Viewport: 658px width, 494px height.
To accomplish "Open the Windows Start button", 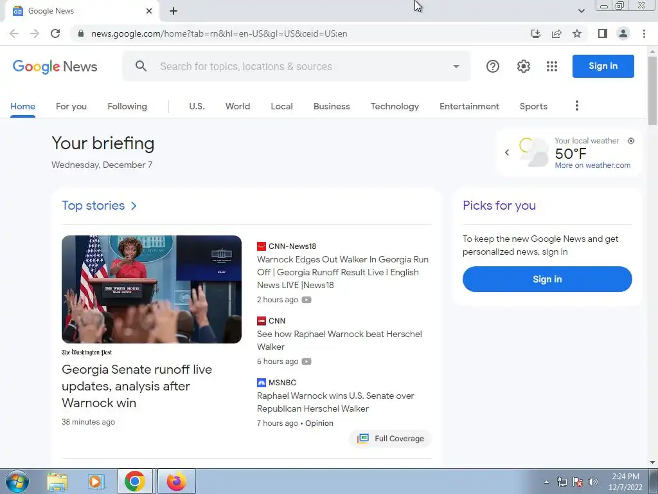I will tap(17, 481).
